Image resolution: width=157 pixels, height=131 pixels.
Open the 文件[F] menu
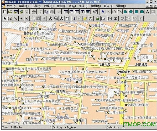pos(11,6)
